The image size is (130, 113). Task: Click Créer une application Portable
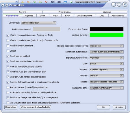tap(36, 107)
